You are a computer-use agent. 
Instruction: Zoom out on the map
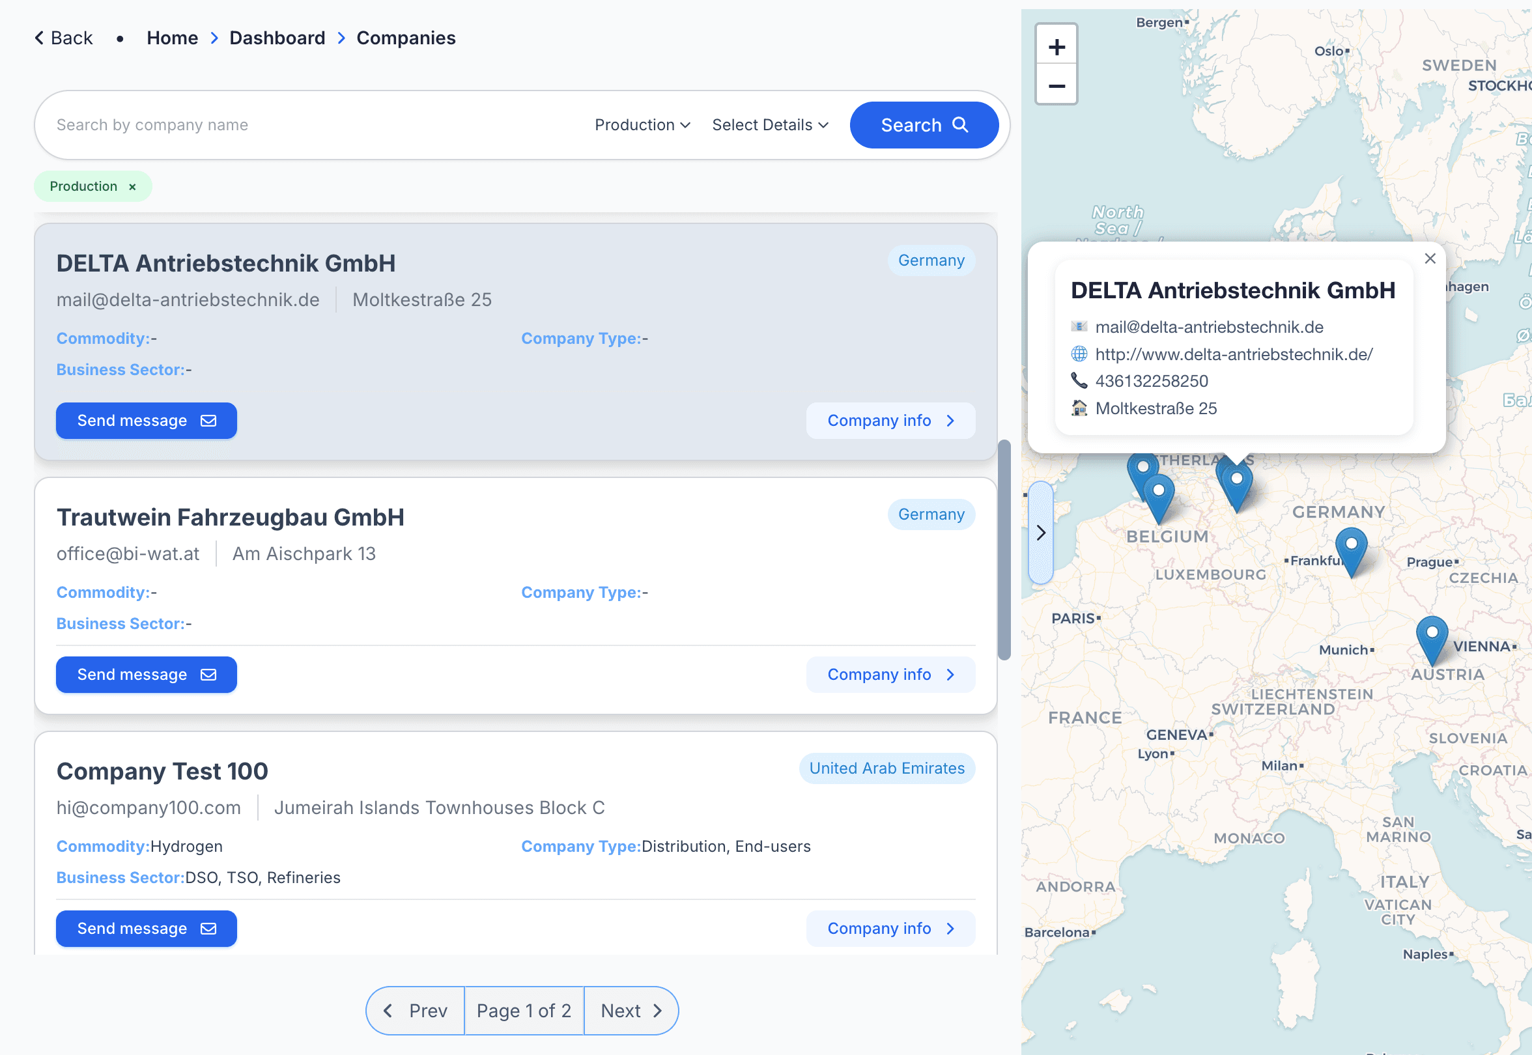[1056, 85]
